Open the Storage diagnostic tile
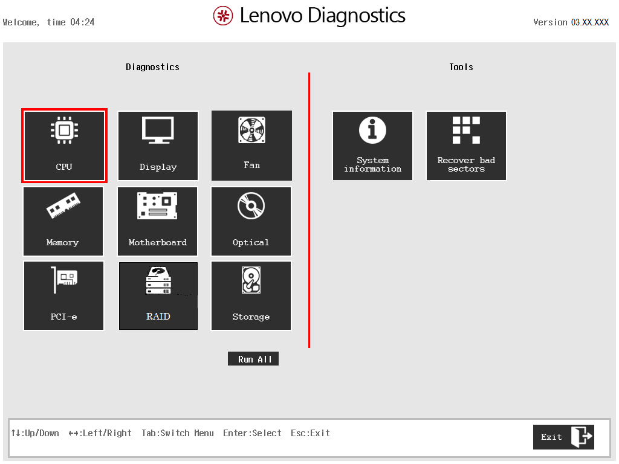Screen dimensions: 619x464 point(251,295)
